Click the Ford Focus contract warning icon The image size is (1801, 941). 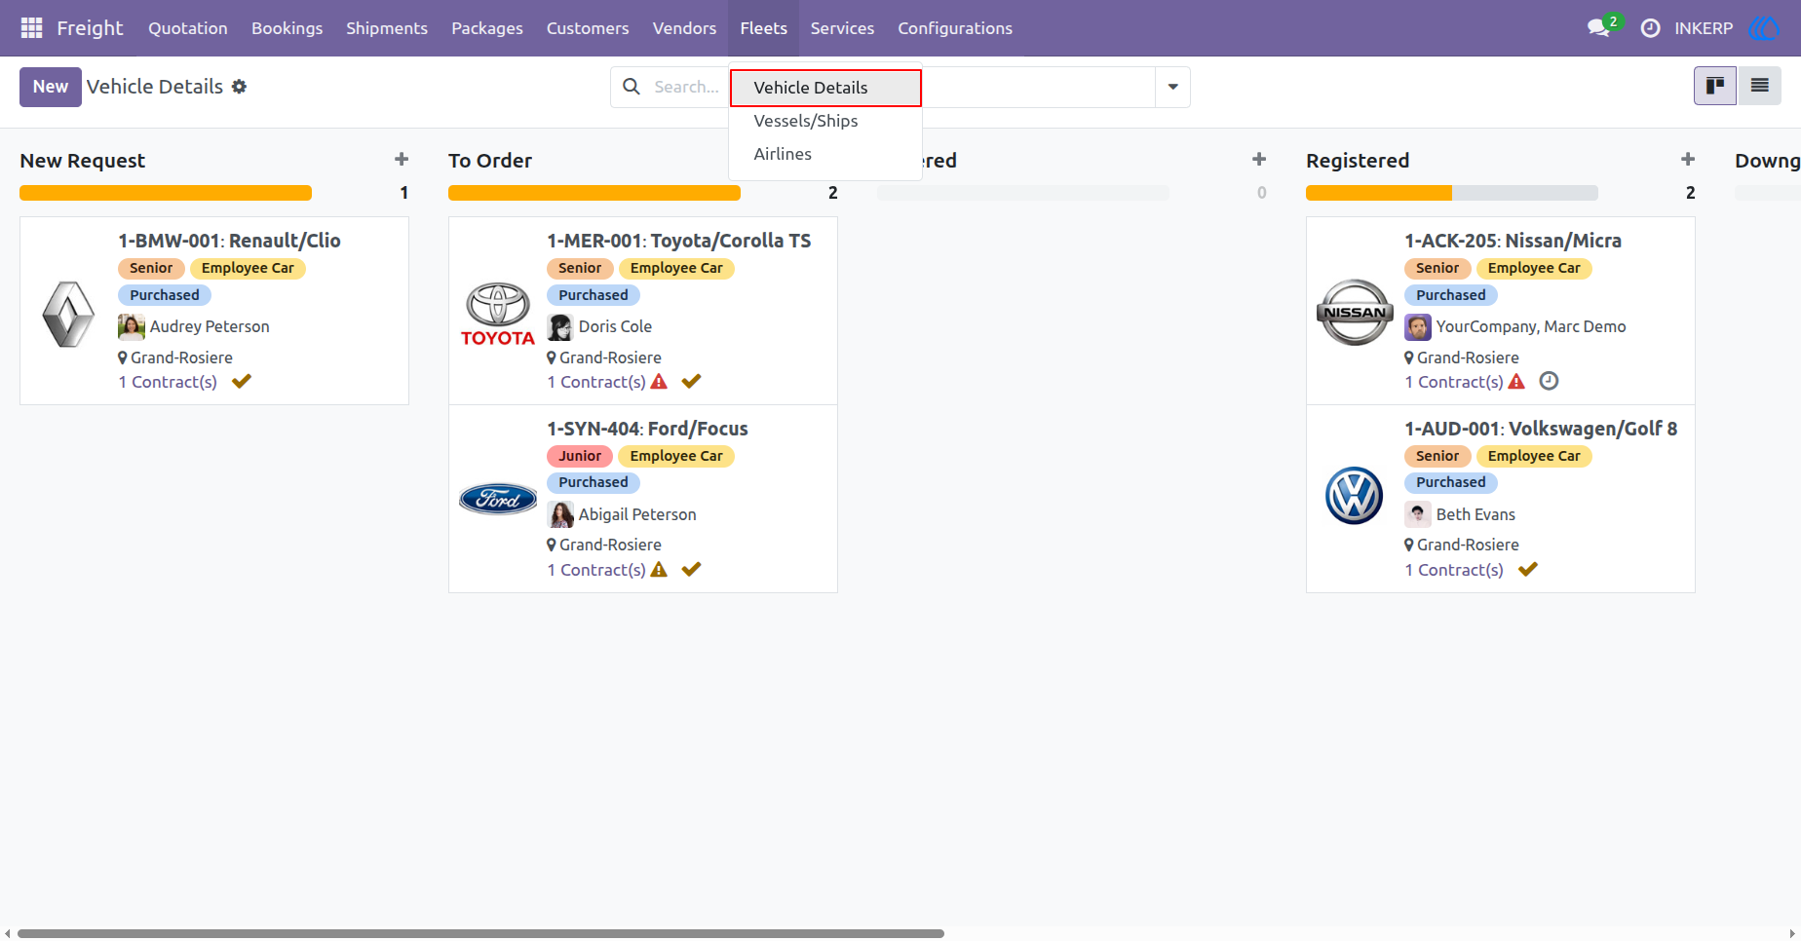[659, 570]
